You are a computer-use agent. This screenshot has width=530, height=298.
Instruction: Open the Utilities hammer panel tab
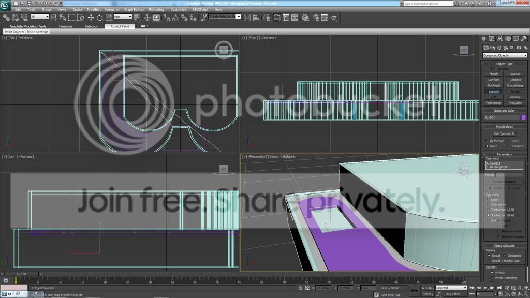pos(524,39)
